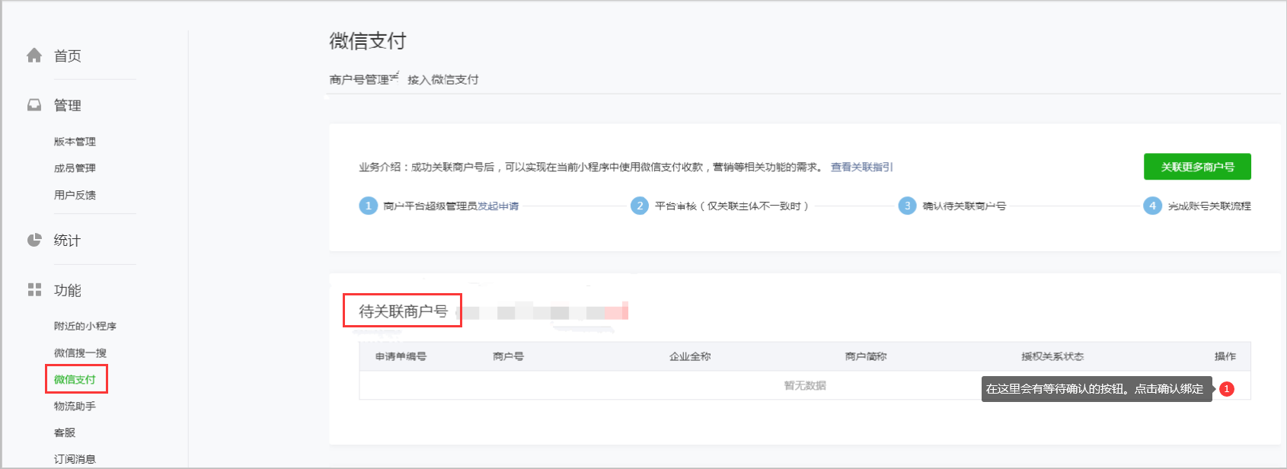Click the pie chart icon beside 统计
The height and width of the screenshot is (469, 1287).
(x=34, y=240)
